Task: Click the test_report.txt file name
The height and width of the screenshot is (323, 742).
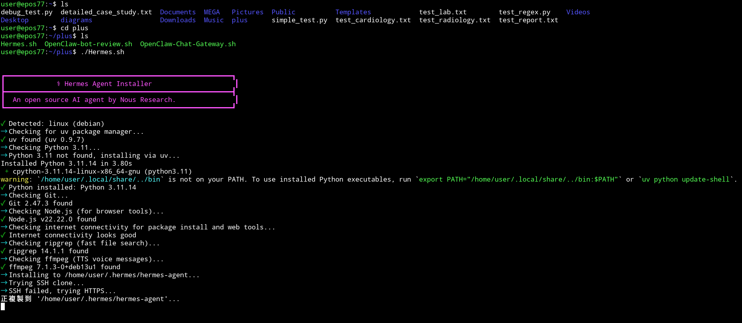Action: click(x=529, y=20)
